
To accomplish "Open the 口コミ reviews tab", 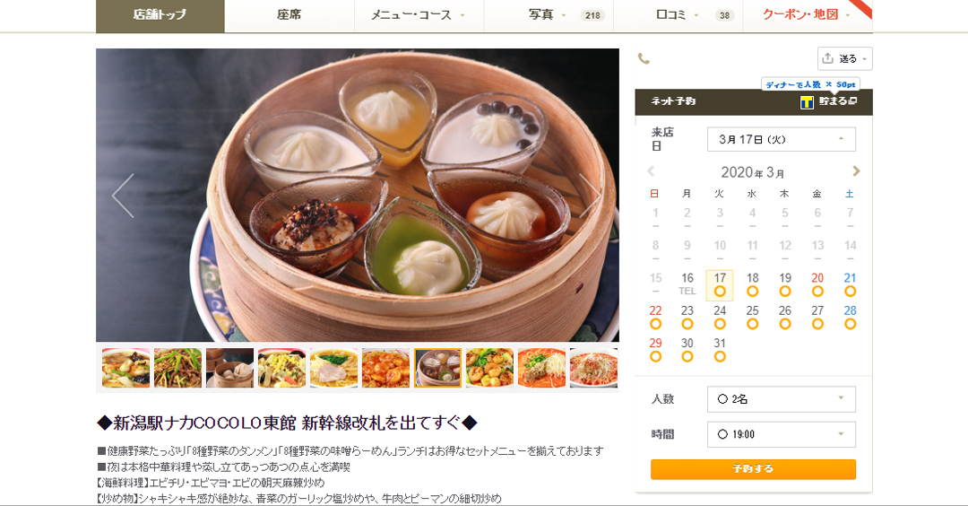I will (x=678, y=15).
